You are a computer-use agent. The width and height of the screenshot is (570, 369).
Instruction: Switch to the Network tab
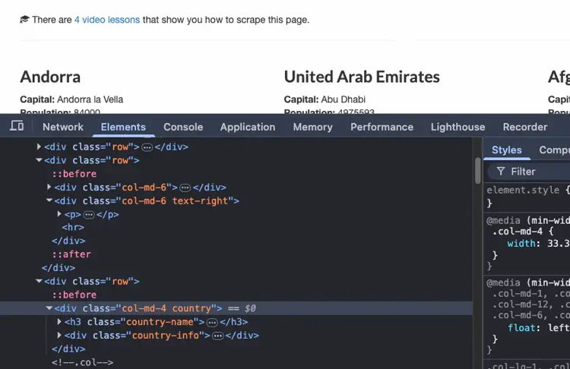point(63,127)
